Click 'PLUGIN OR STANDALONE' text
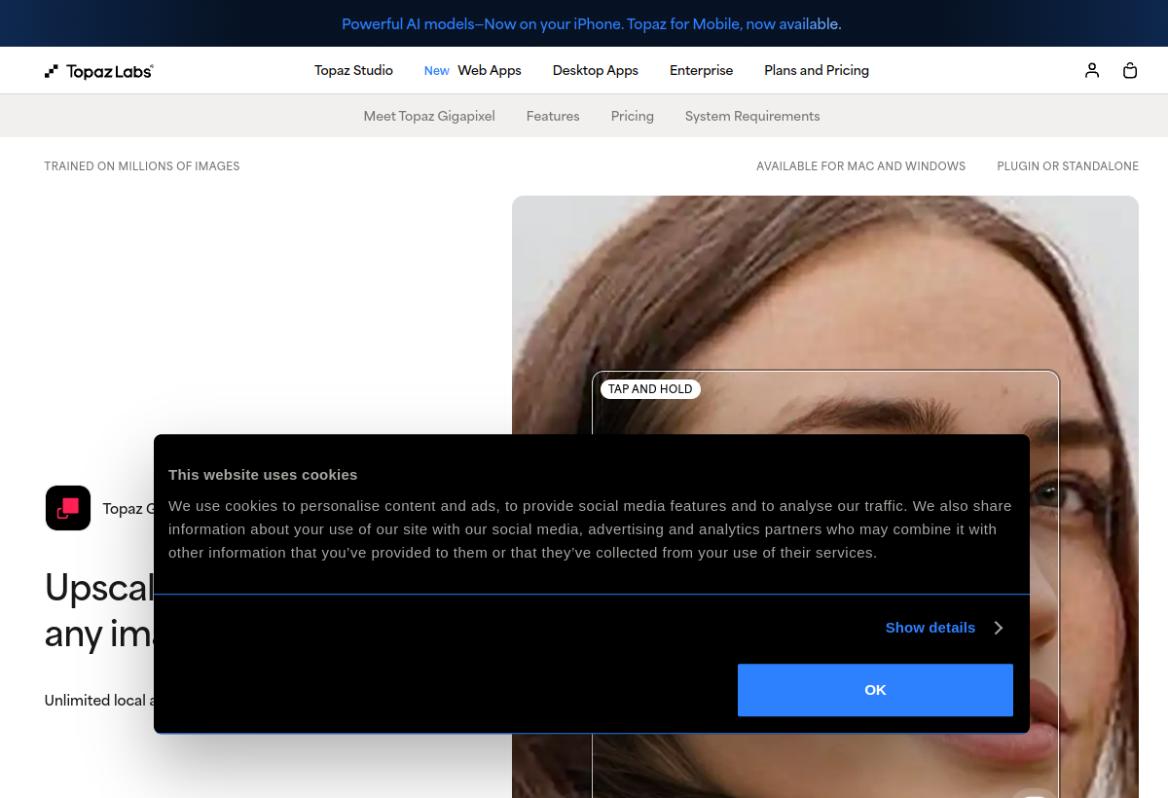The height and width of the screenshot is (798, 1168). pos(1068,166)
